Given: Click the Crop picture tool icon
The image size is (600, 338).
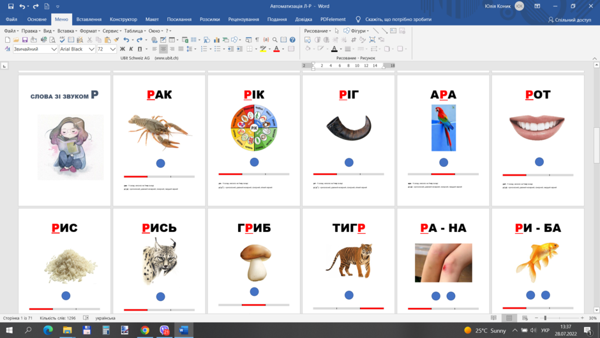Looking at the screenshot, I should (353, 40).
